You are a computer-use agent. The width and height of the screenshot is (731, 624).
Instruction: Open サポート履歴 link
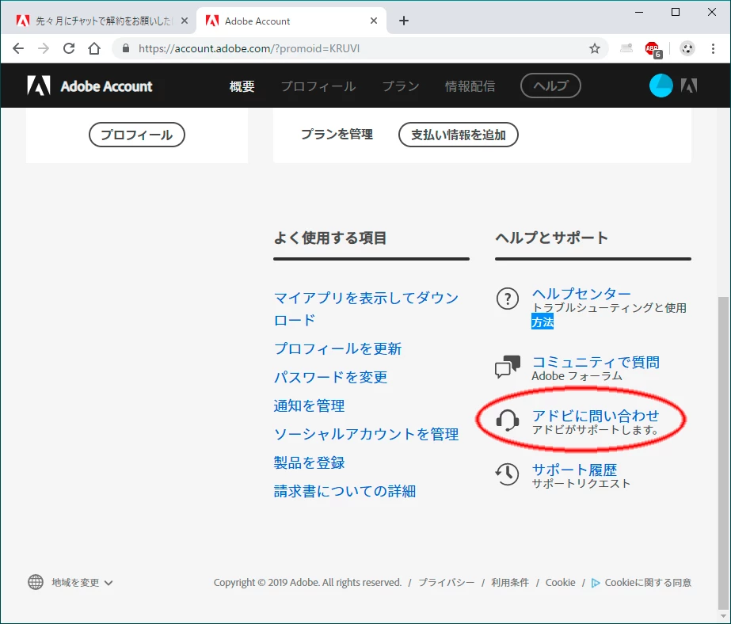[574, 470]
